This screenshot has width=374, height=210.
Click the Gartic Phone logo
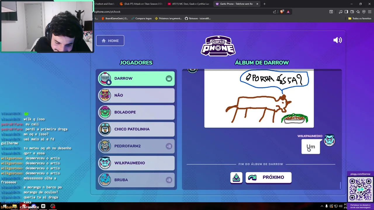tap(218, 46)
